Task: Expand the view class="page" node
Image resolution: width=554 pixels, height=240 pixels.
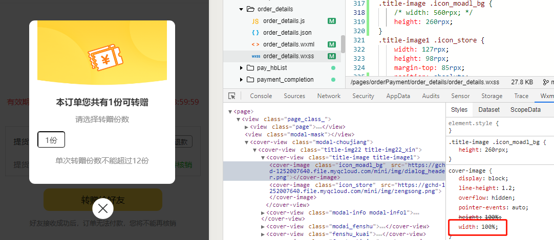Action: pyautogui.click(x=247, y=127)
